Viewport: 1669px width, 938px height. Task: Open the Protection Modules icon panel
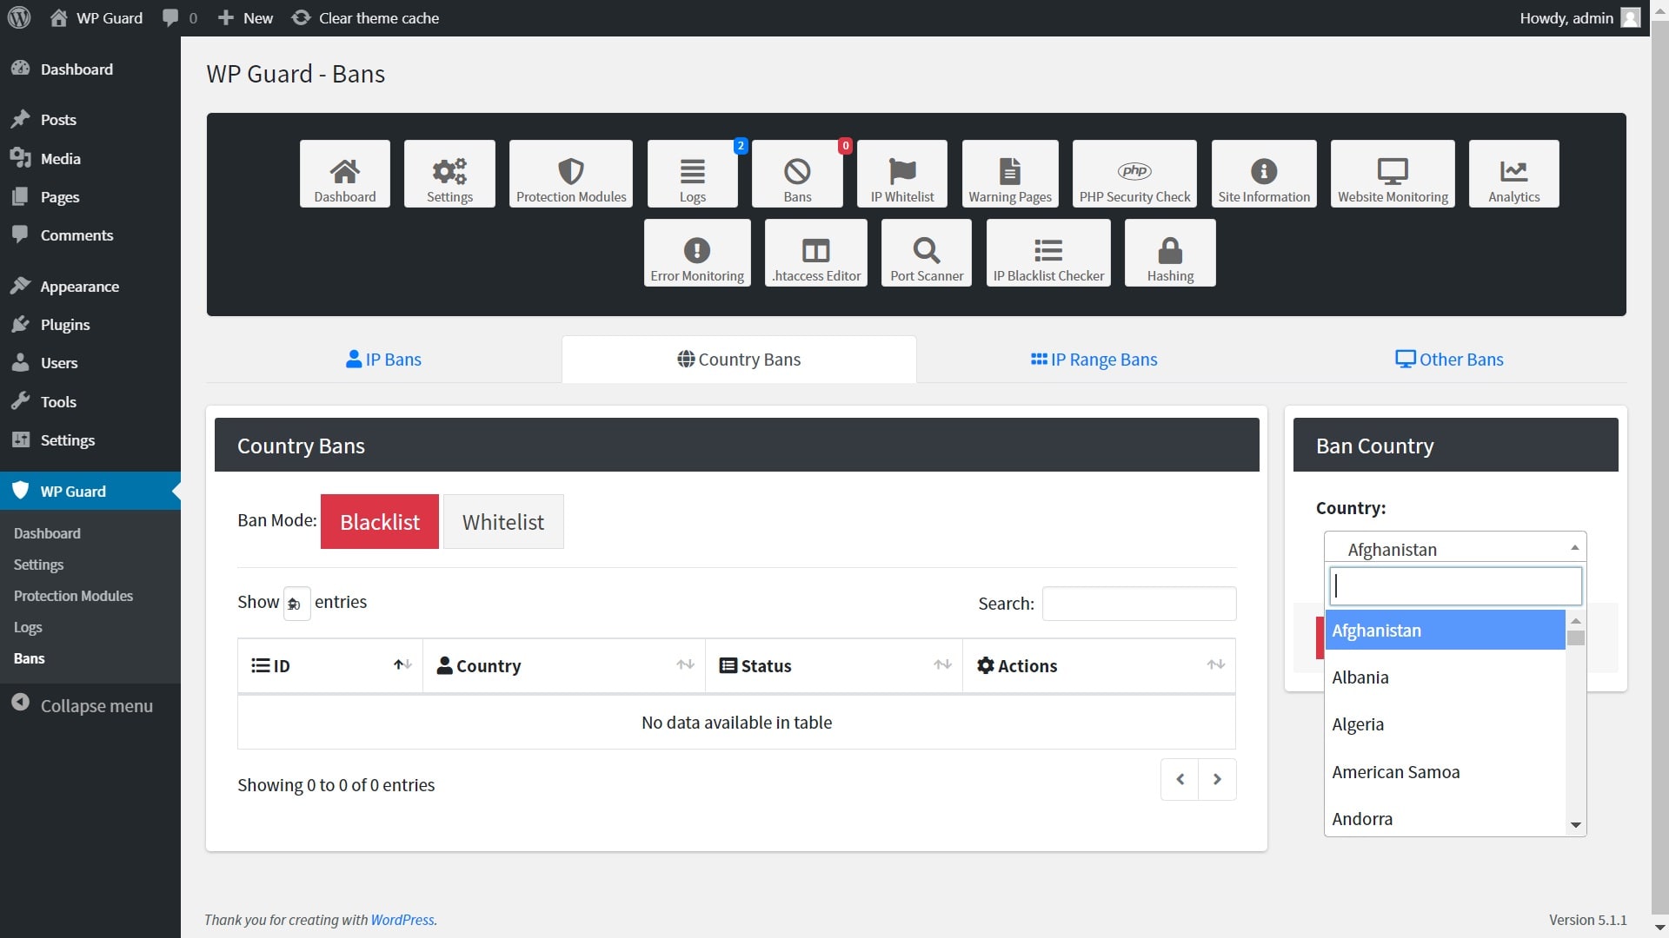point(570,174)
